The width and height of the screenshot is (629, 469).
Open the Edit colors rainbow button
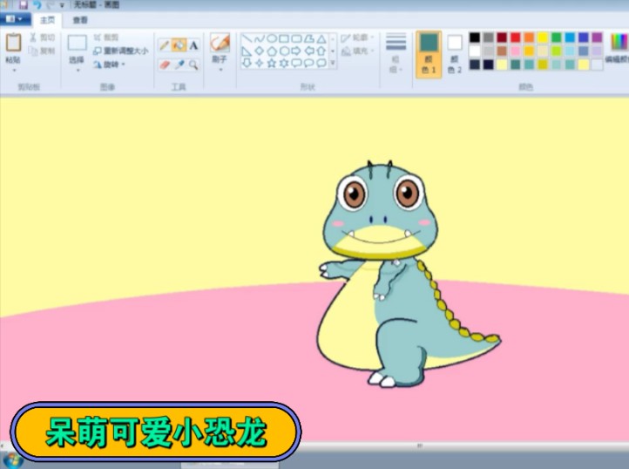coord(618,48)
